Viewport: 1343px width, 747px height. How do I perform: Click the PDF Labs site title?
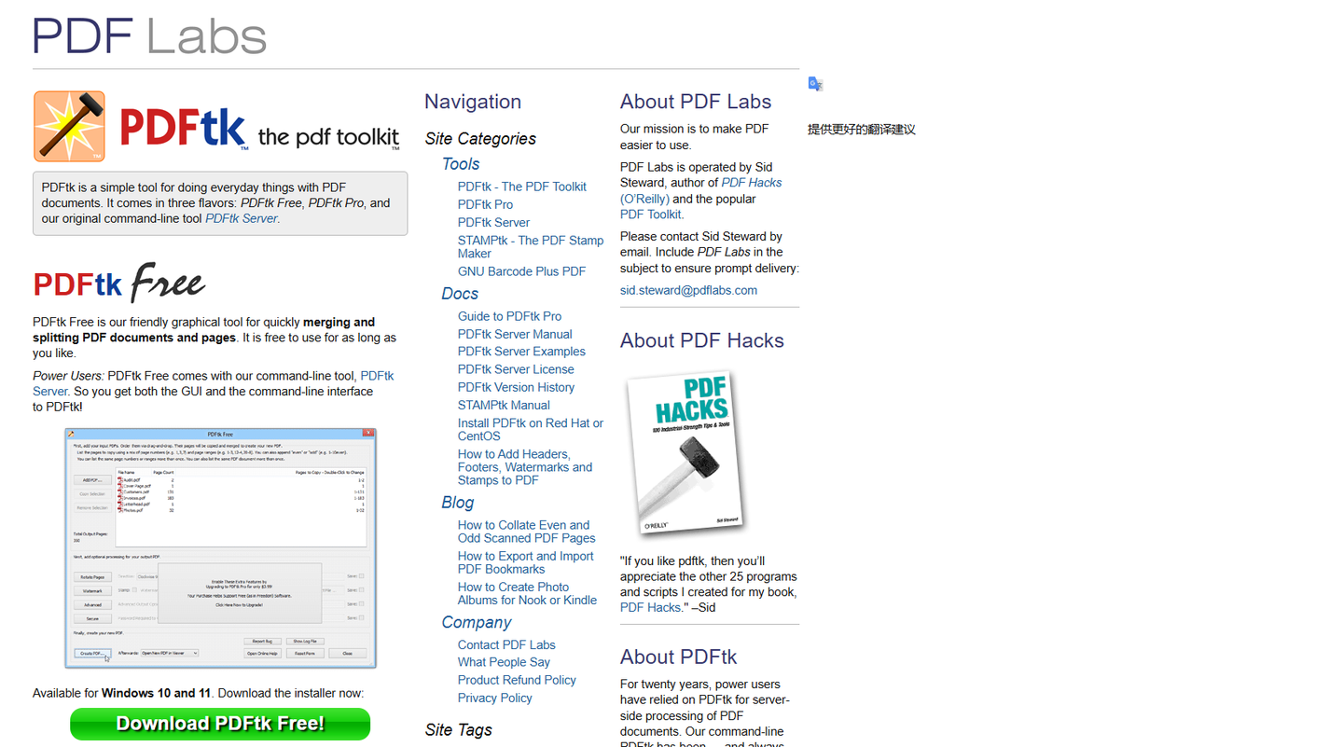[149, 35]
